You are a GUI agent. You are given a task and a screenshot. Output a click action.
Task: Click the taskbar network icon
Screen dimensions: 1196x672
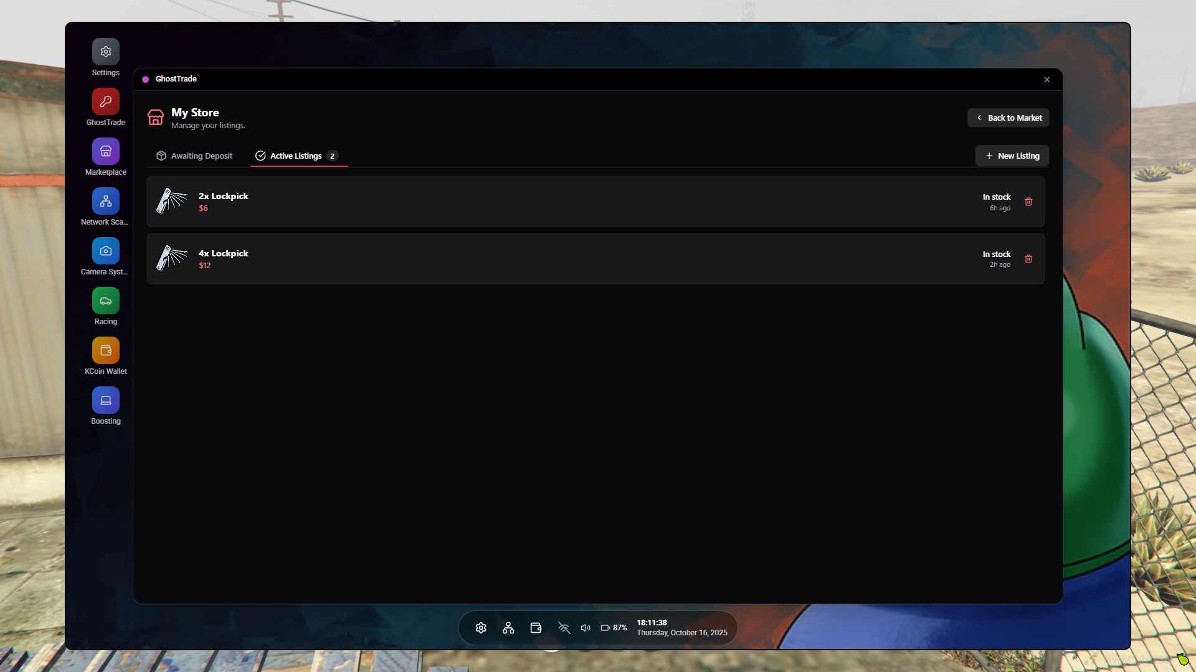(508, 628)
